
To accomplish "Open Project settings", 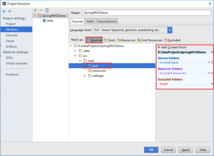I will 11,24.
